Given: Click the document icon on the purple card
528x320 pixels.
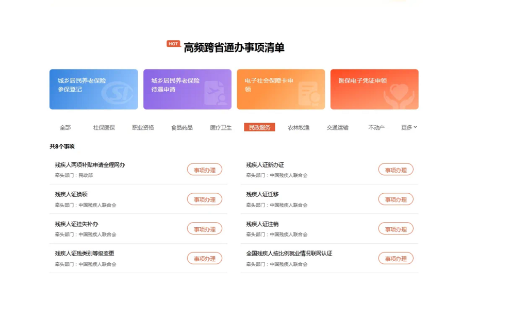Looking at the screenshot, I should tap(215, 93).
